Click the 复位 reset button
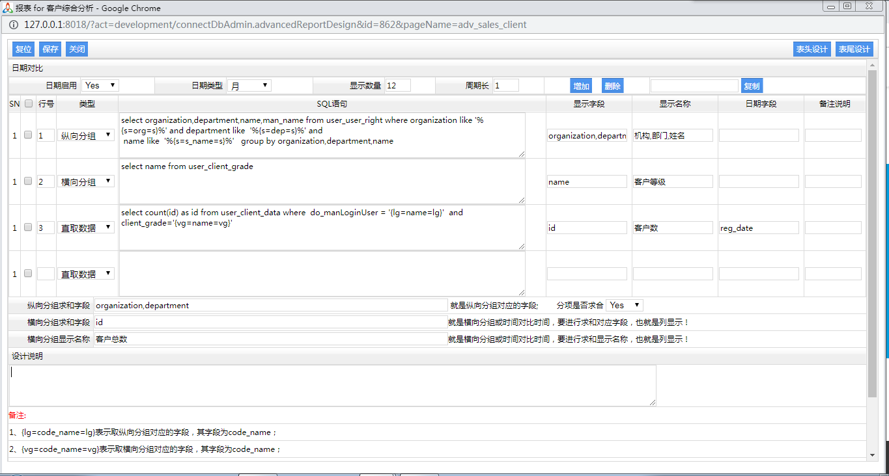Viewport: 889px width, 476px height. click(23, 49)
